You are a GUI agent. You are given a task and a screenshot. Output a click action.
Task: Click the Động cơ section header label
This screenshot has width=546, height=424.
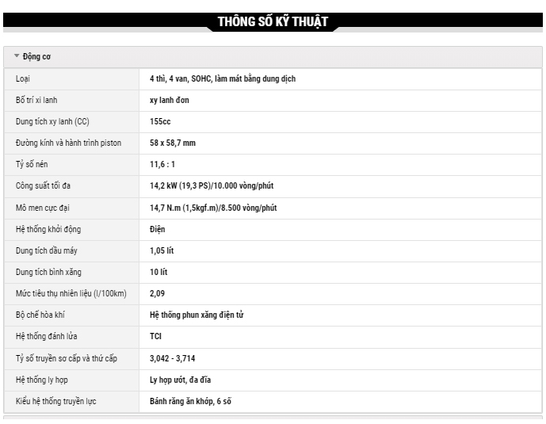tap(37, 57)
